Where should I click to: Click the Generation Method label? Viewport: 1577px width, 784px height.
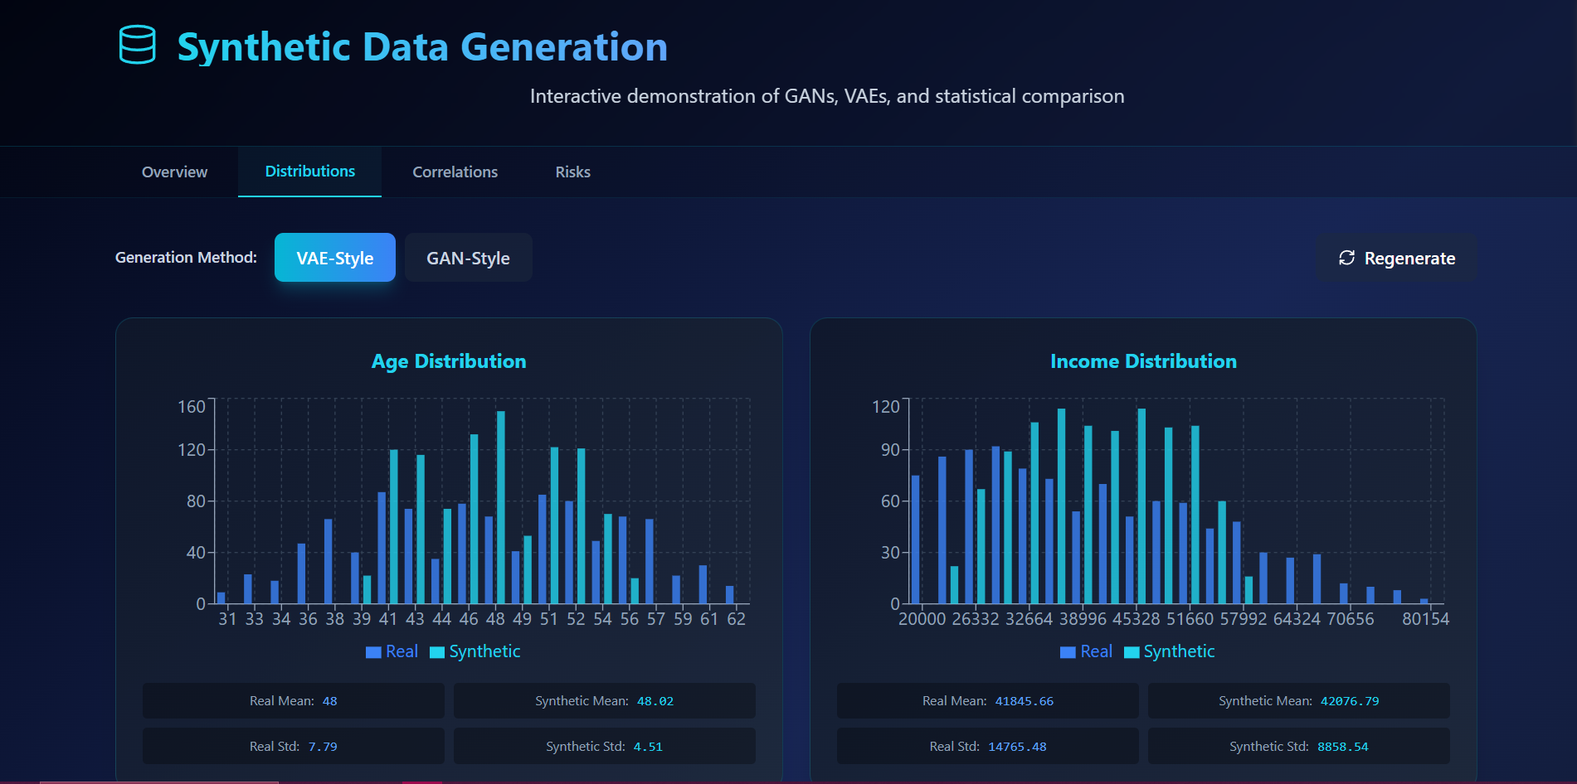pos(186,258)
